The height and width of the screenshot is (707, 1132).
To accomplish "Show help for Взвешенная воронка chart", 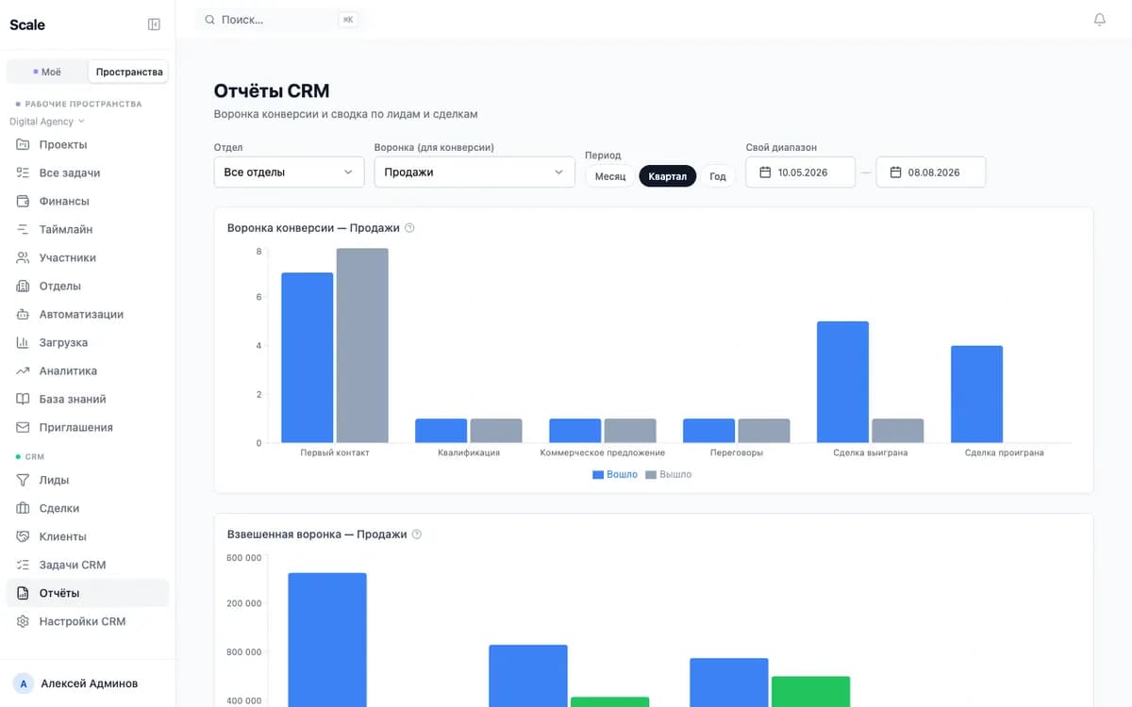I will click(x=417, y=534).
